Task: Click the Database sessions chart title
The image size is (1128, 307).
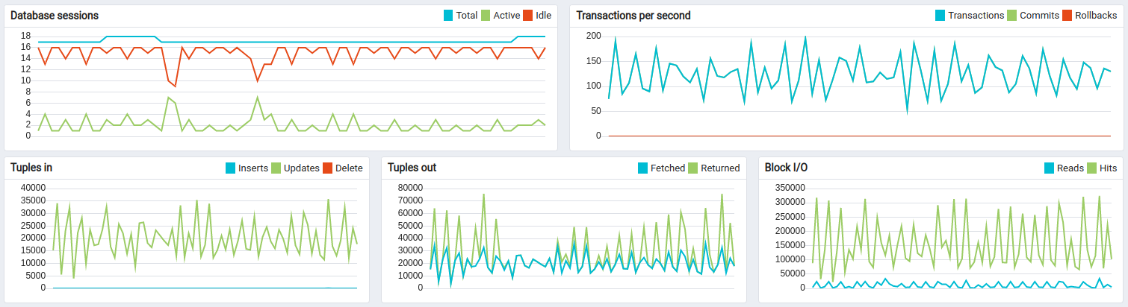Action: (55, 15)
